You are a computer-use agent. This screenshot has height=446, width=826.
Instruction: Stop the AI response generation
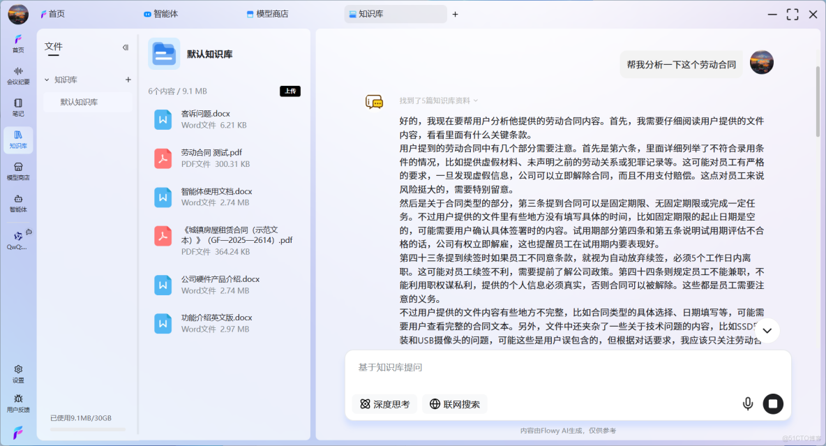pyautogui.click(x=773, y=403)
